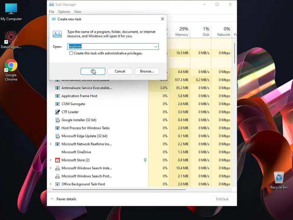The image size is (293, 220).
Task: Select Microsoft Windows Search Indexer icon
Action: (x=57, y=168)
